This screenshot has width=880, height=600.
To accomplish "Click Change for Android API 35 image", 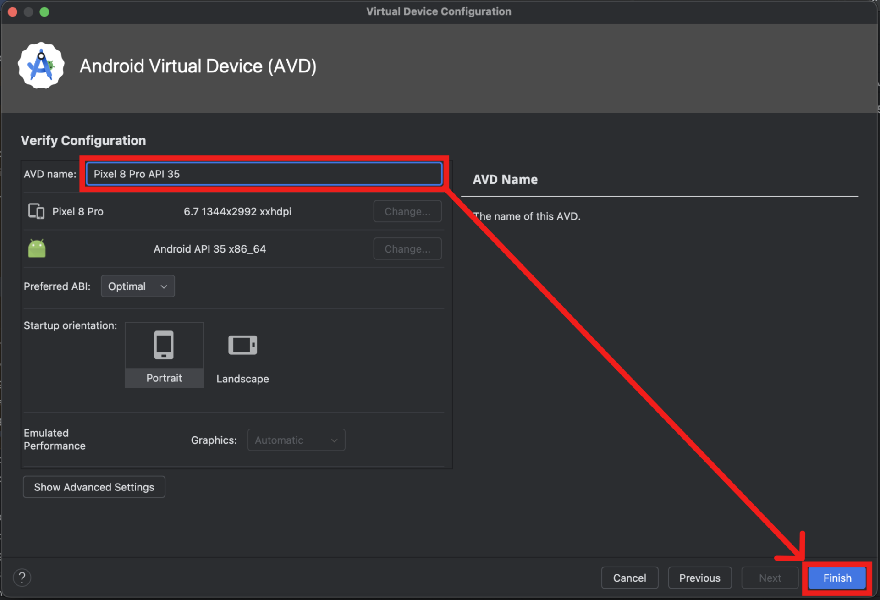I will pos(407,249).
